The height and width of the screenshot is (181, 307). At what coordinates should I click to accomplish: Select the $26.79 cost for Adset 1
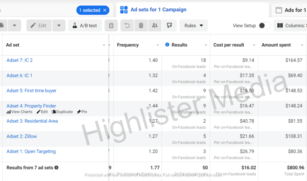247,151
